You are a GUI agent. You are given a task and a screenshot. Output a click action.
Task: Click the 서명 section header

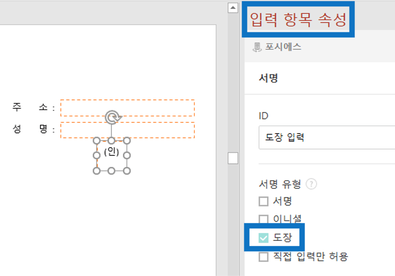[x=269, y=78]
